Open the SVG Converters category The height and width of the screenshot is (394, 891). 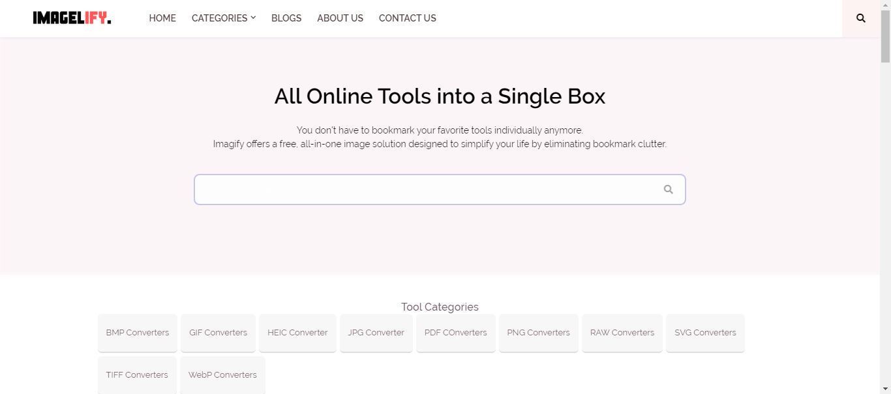pos(705,333)
